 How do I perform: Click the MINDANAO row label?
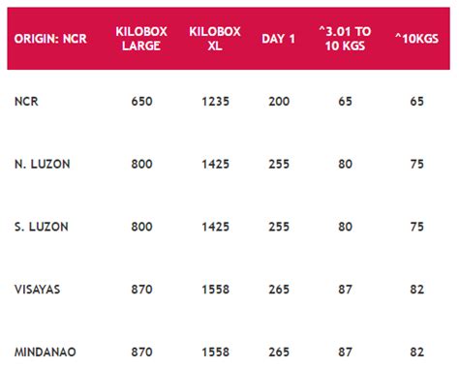[x=46, y=352]
